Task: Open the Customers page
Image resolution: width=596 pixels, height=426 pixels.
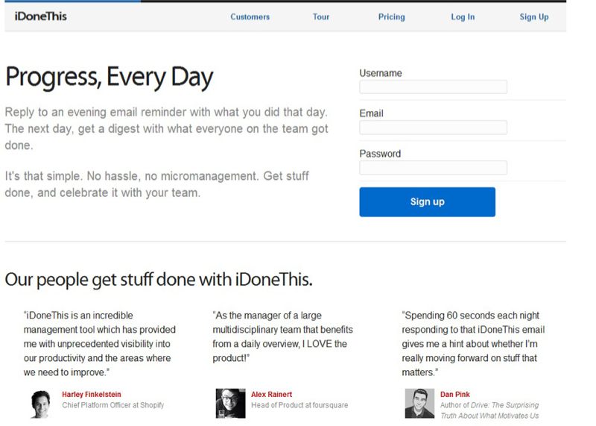Action: [250, 16]
